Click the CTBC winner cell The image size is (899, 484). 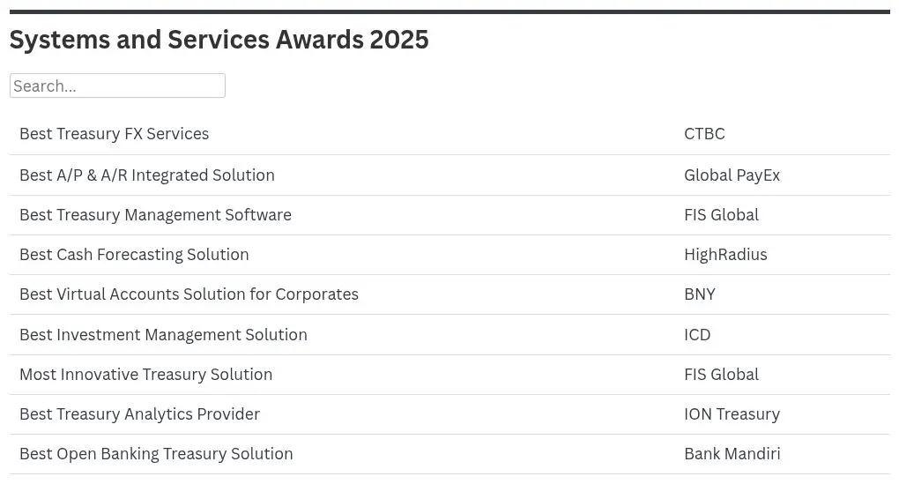click(704, 134)
